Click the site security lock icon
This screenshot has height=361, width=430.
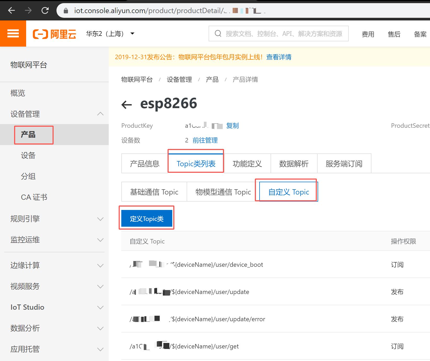66,10
